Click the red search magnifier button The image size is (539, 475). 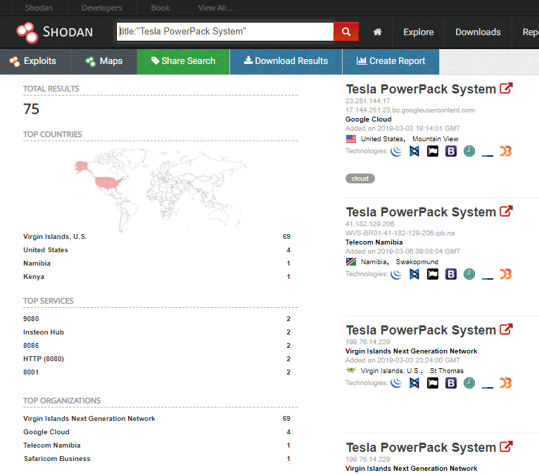coord(345,32)
